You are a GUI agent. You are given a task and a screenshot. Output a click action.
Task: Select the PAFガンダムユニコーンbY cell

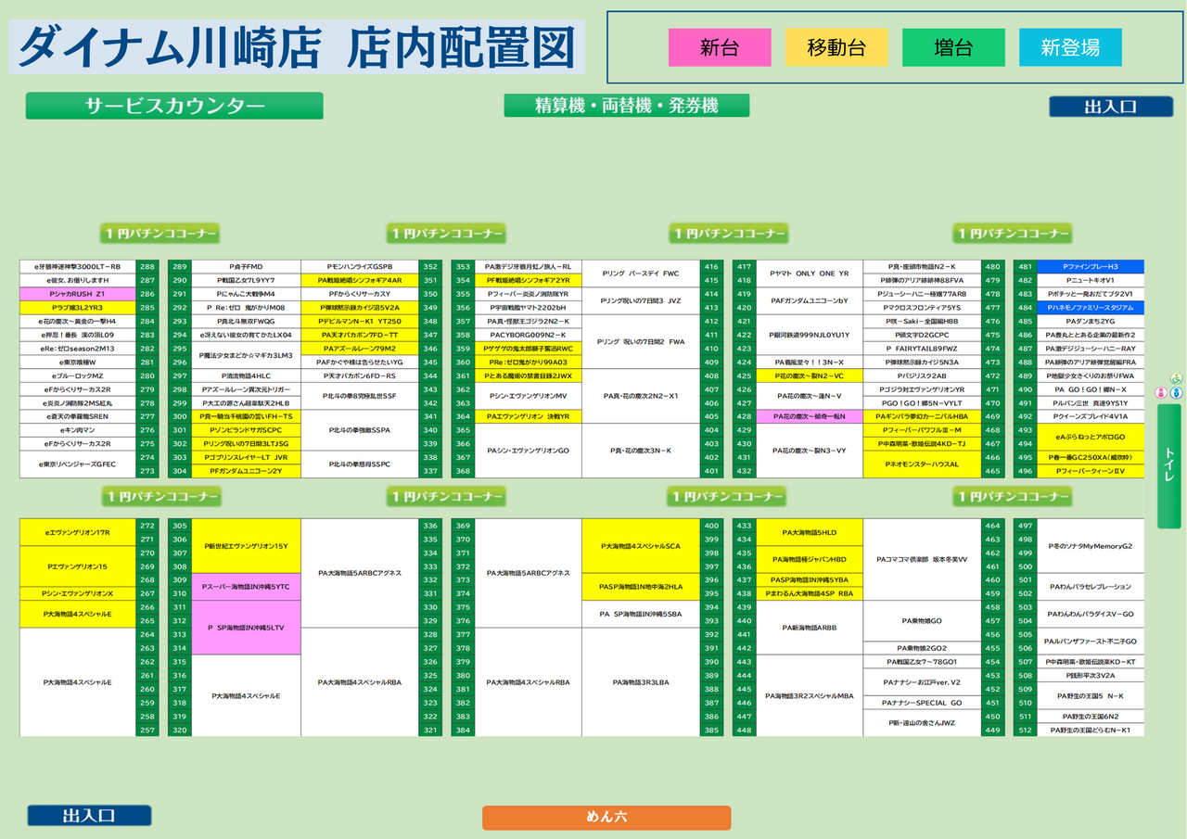pos(810,301)
